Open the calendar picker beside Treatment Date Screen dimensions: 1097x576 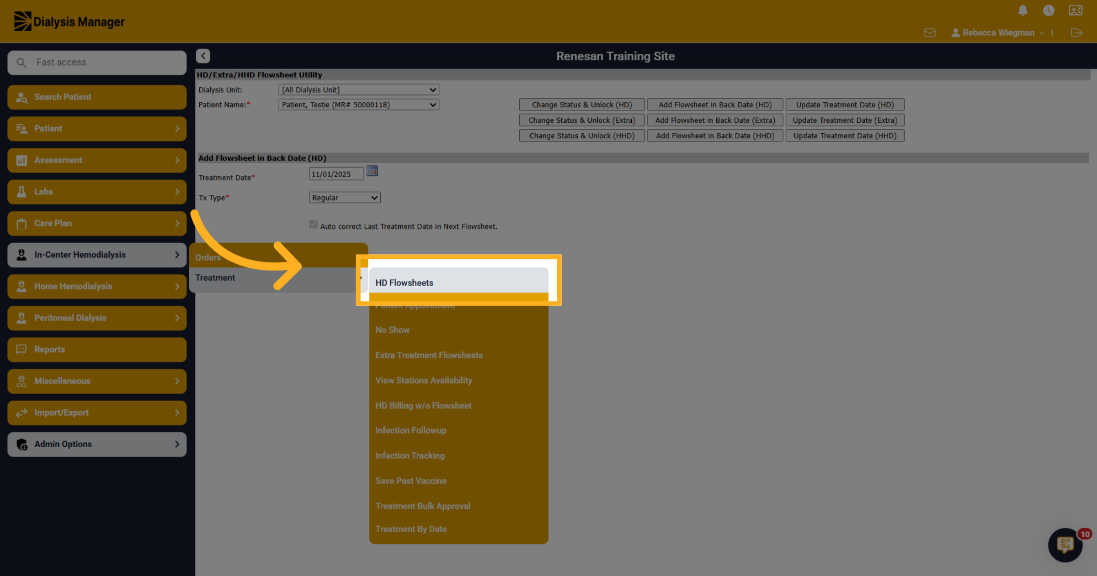[372, 171]
